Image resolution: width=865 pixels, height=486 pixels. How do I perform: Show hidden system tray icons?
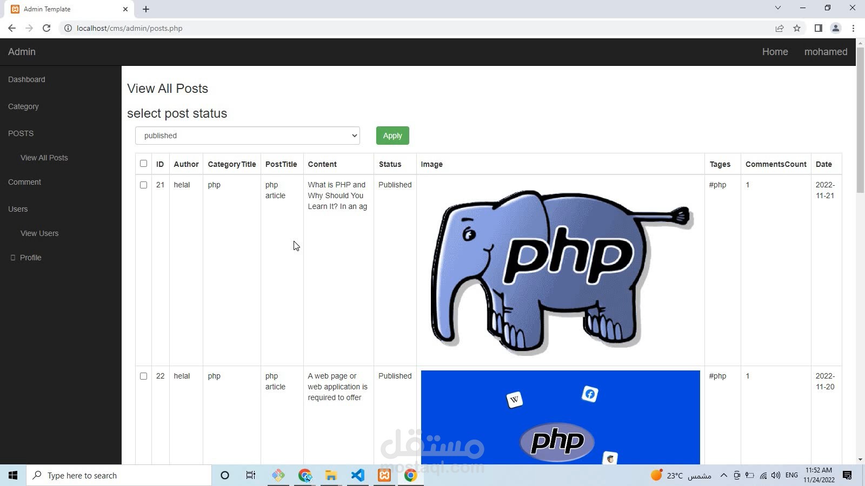(723, 475)
